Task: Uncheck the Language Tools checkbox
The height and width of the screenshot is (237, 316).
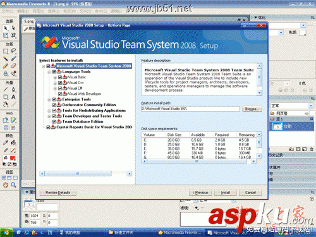Action: (x=54, y=71)
